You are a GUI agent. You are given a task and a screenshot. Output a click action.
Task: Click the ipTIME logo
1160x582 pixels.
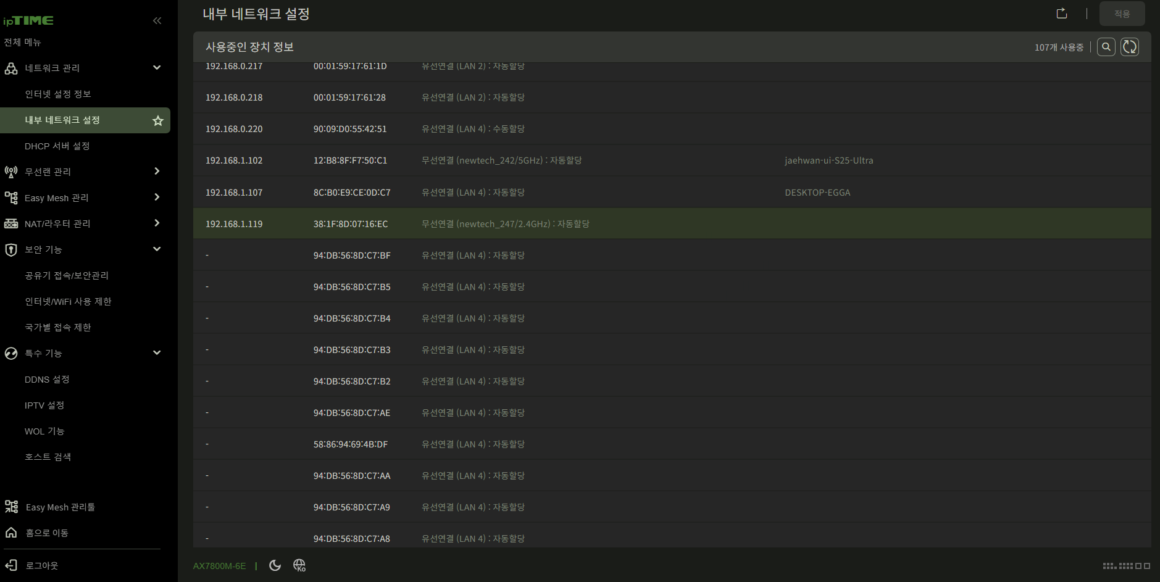click(28, 20)
